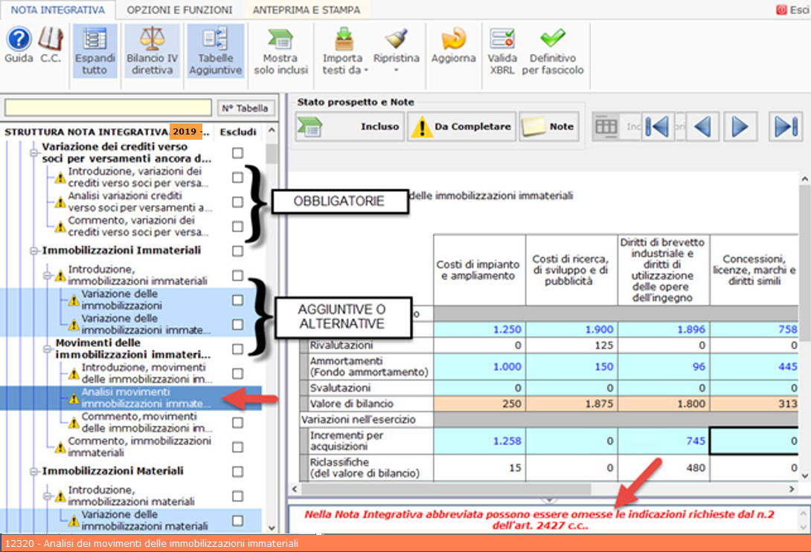Click the red Esci exit icon

[x=781, y=10]
